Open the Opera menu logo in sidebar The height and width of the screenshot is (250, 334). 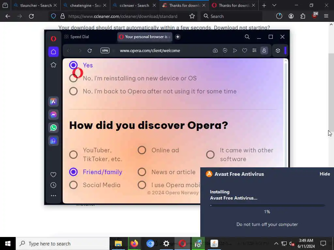coord(53,38)
